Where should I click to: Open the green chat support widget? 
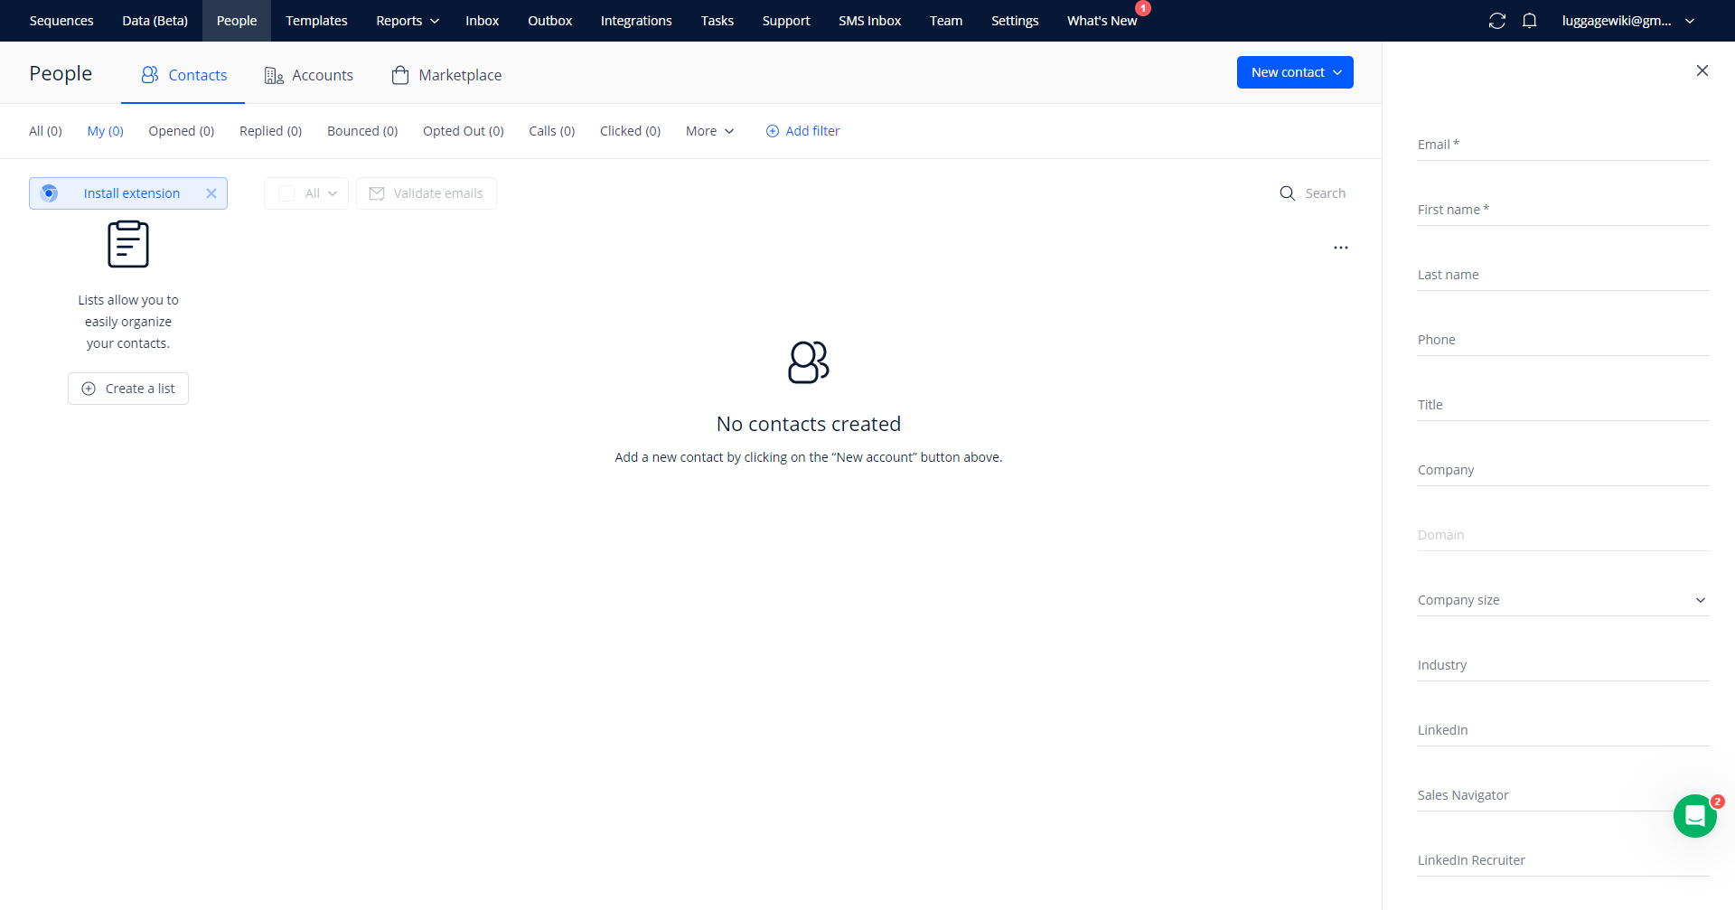point(1694,816)
